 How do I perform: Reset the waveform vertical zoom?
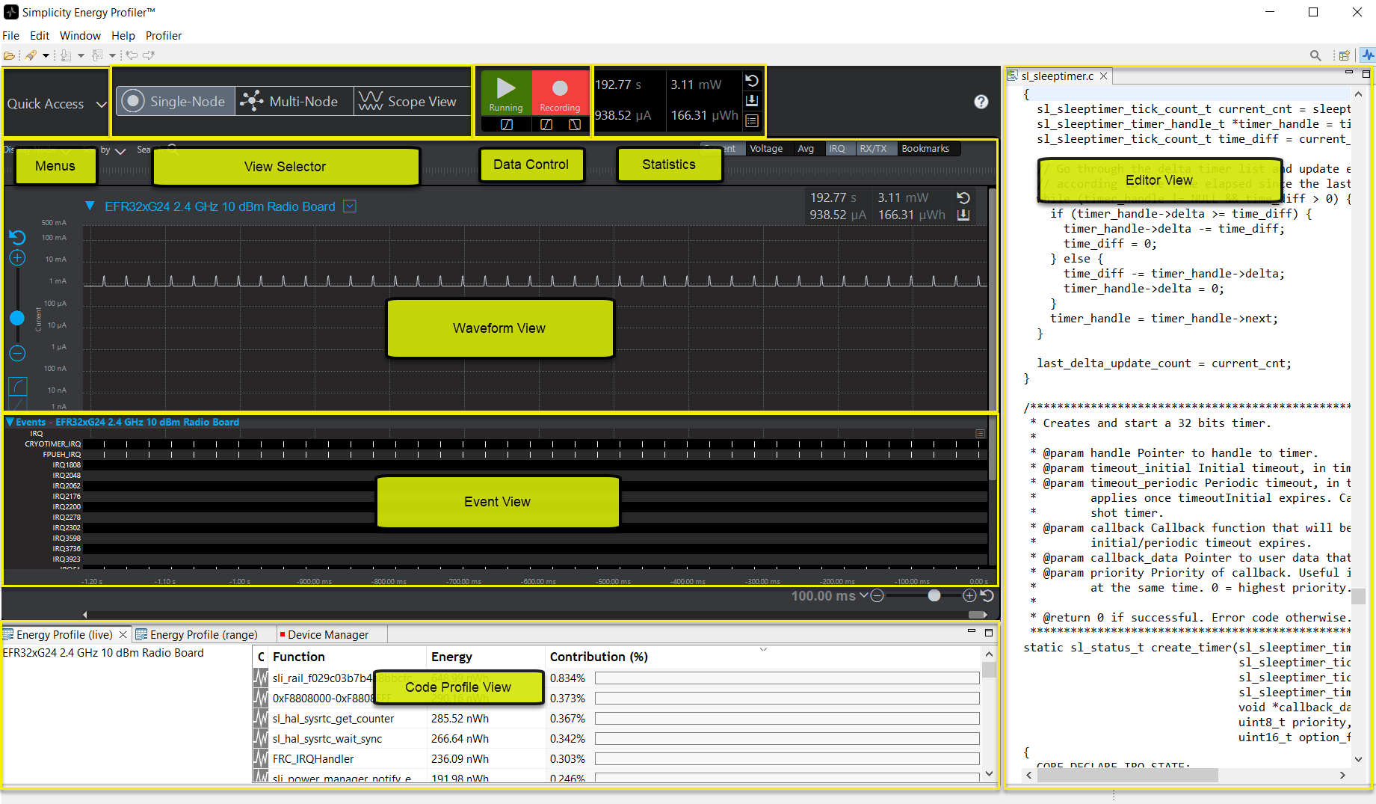tap(17, 237)
